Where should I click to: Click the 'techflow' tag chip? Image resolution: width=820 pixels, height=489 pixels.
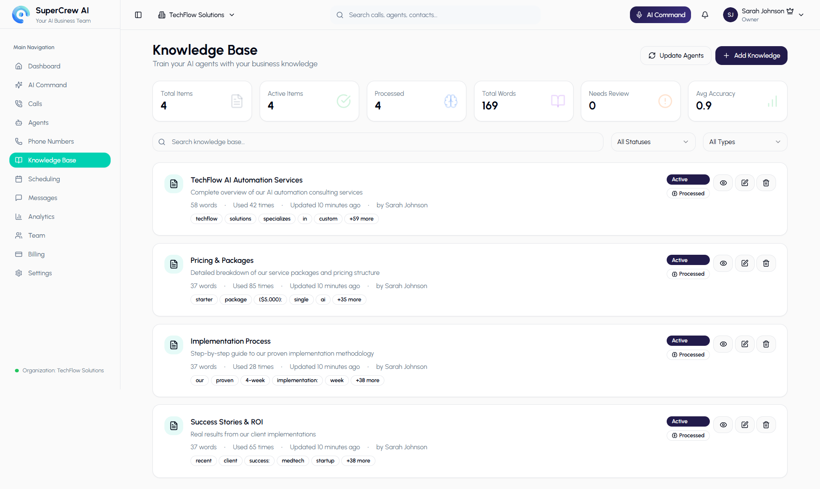pos(206,219)
